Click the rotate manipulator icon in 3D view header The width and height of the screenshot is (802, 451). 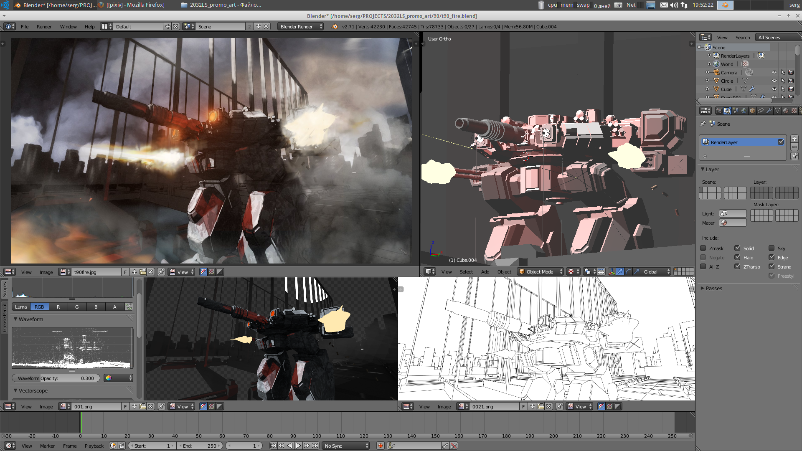tap(628, 272)
